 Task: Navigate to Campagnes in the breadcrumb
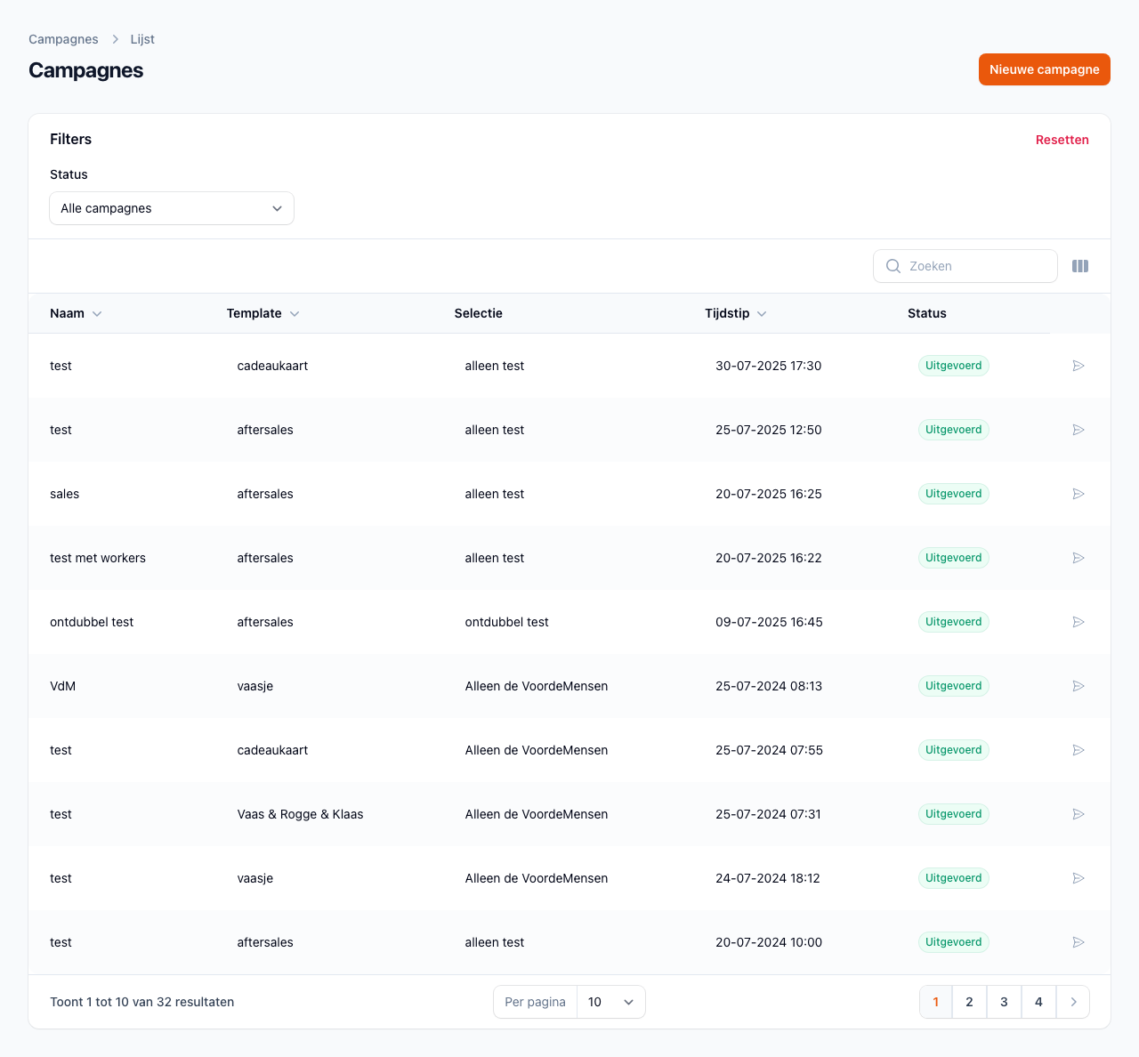[x=63, y=39]
